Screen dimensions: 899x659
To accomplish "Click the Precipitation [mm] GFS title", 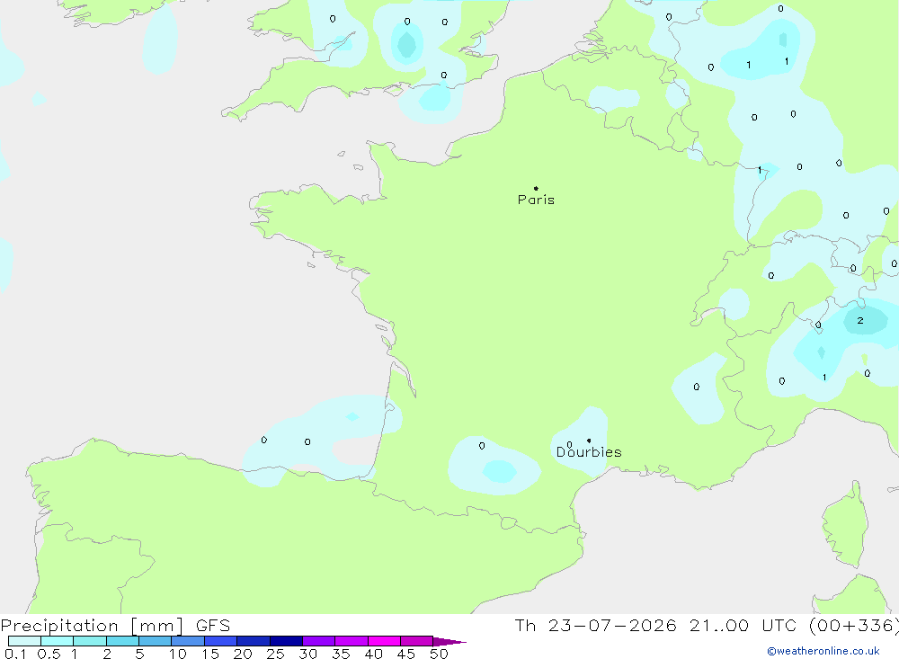I will point(115,625).
